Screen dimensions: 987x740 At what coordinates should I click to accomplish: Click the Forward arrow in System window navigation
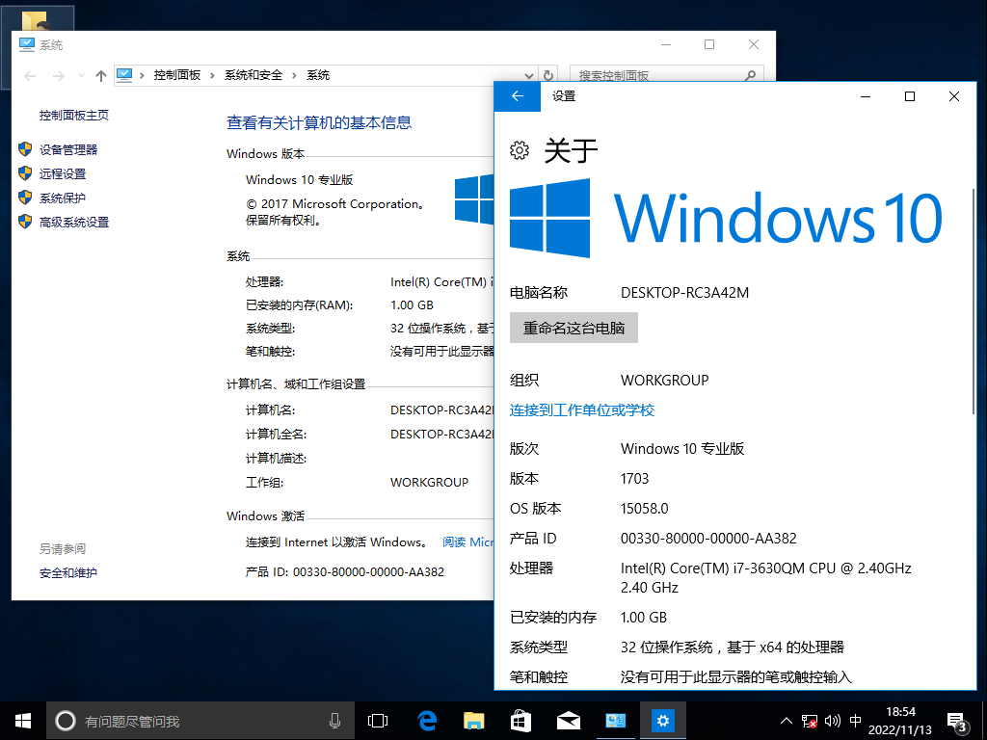click(x=59, y=75)
